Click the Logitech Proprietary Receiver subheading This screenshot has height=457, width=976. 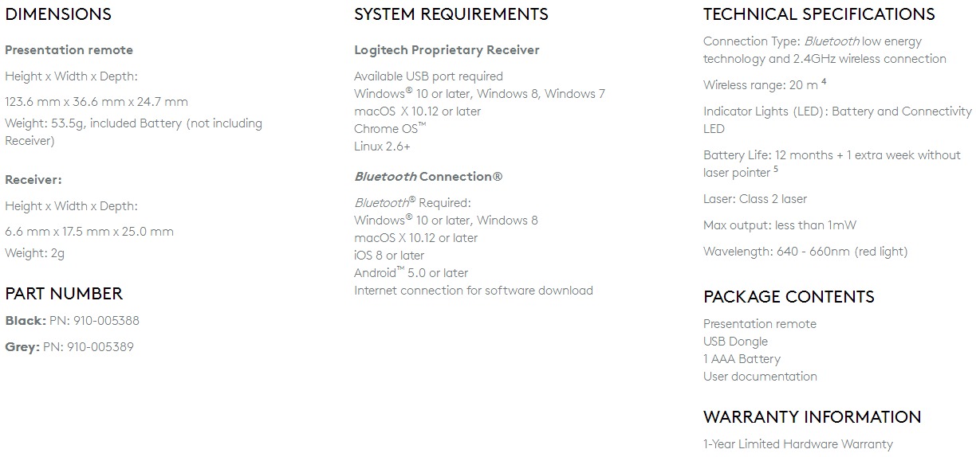pyautogui.click(x=447, y=50)
